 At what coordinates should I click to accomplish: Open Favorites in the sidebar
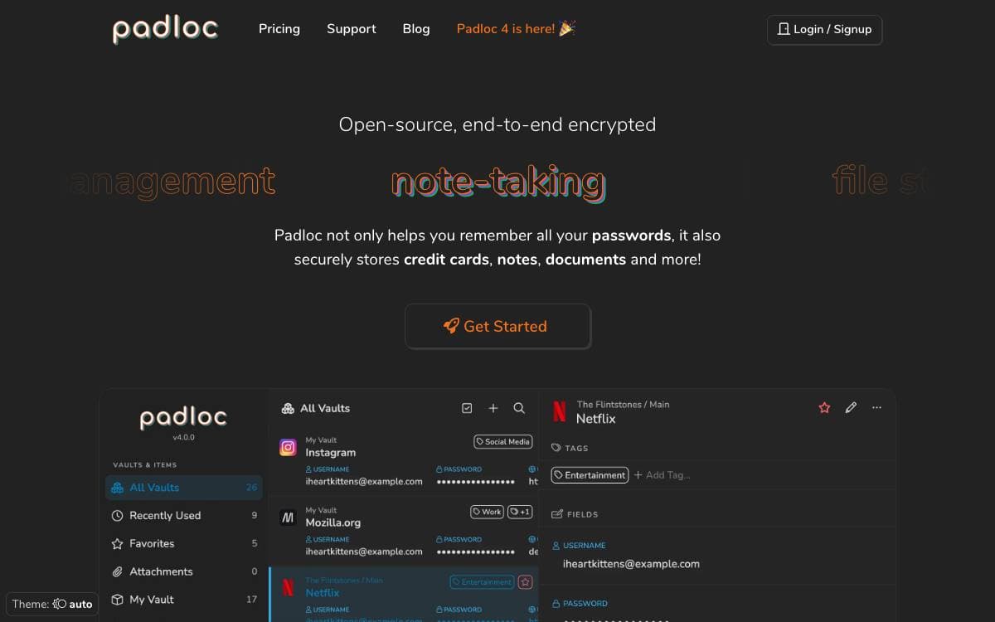coord(183,544)
